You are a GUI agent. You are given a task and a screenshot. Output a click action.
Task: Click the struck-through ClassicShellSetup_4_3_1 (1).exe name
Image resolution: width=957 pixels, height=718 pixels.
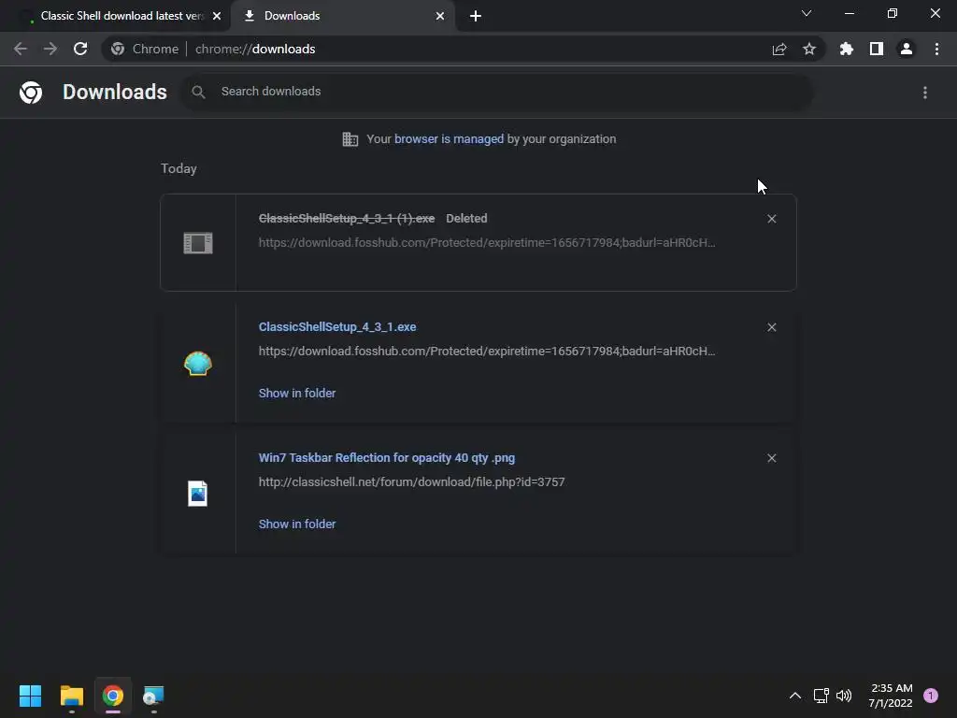click(x=347, y=219)
